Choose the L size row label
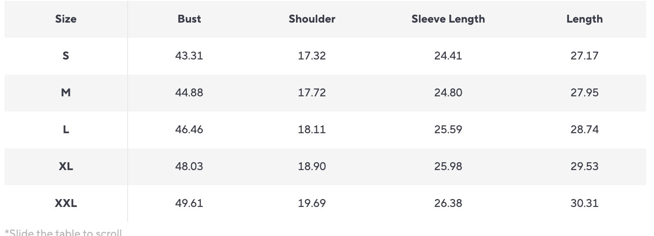 click(x=66, y=130)
